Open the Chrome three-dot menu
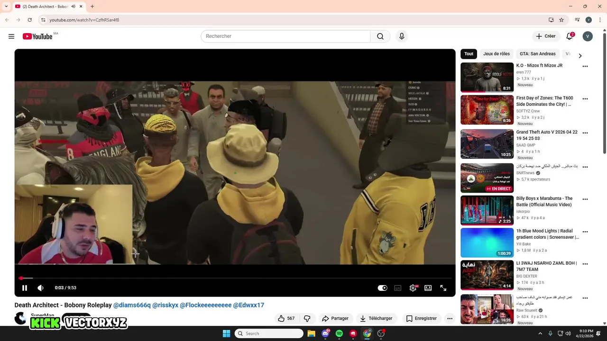This screenshot has width=607, height=341. point(599,20)
